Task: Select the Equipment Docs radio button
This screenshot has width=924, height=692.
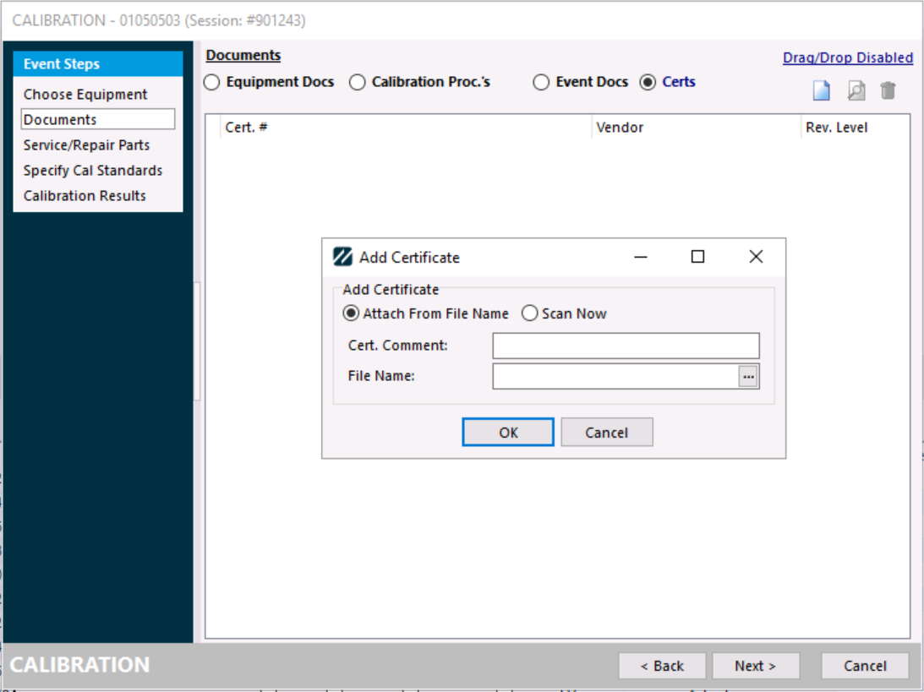Action: [x=212, y=83]
